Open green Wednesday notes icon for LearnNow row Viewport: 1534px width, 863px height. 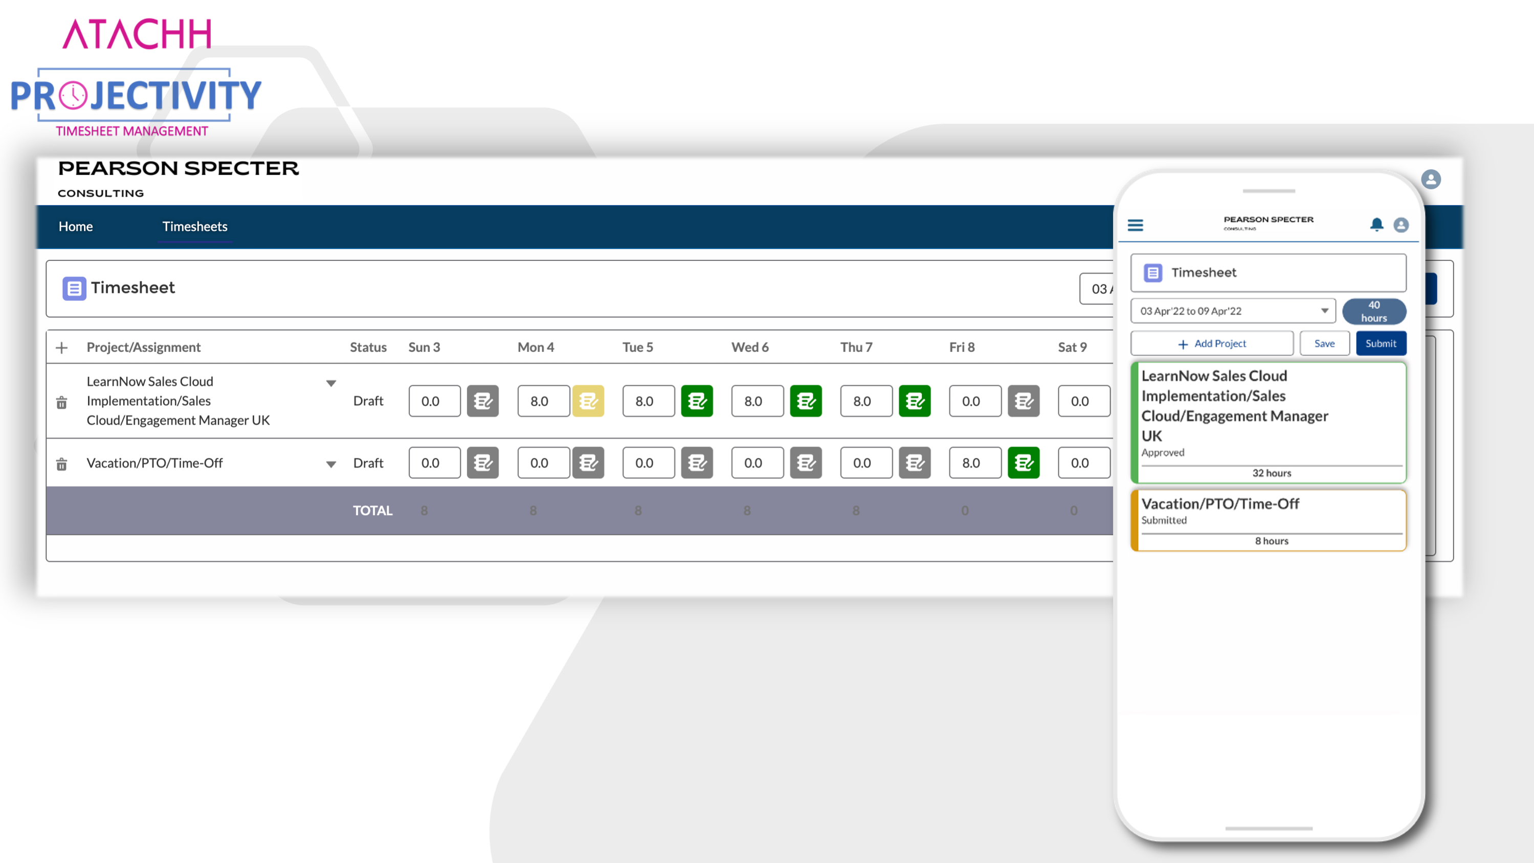806,401
